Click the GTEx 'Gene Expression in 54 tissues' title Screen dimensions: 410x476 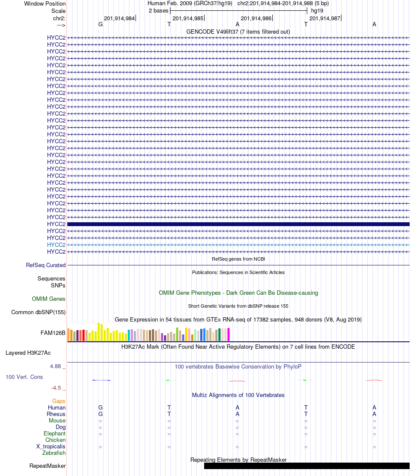click(x=238, y=319)
